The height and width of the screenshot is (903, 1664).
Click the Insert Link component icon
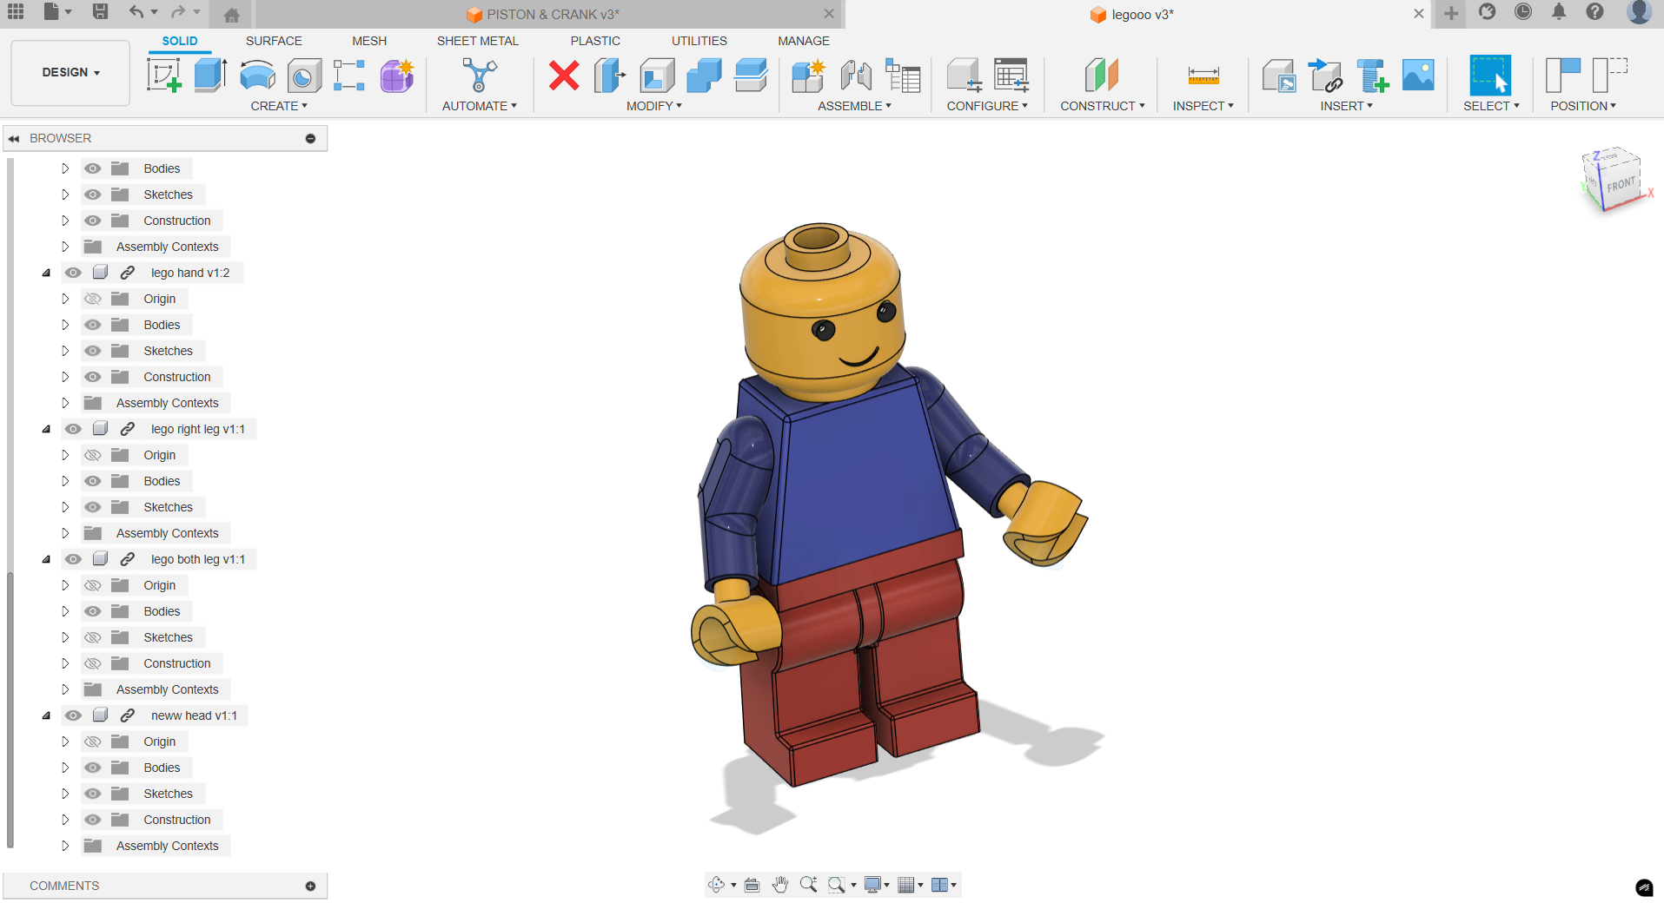(x=1326, y=76)
